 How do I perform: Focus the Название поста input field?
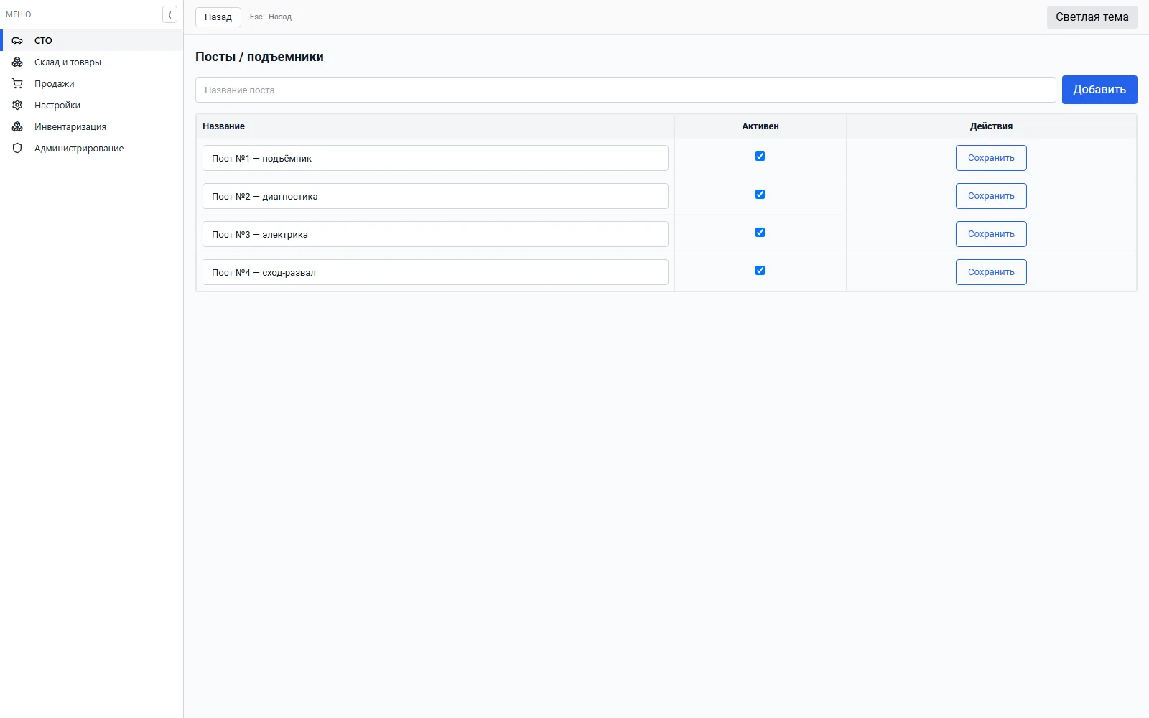pos(625,90)
